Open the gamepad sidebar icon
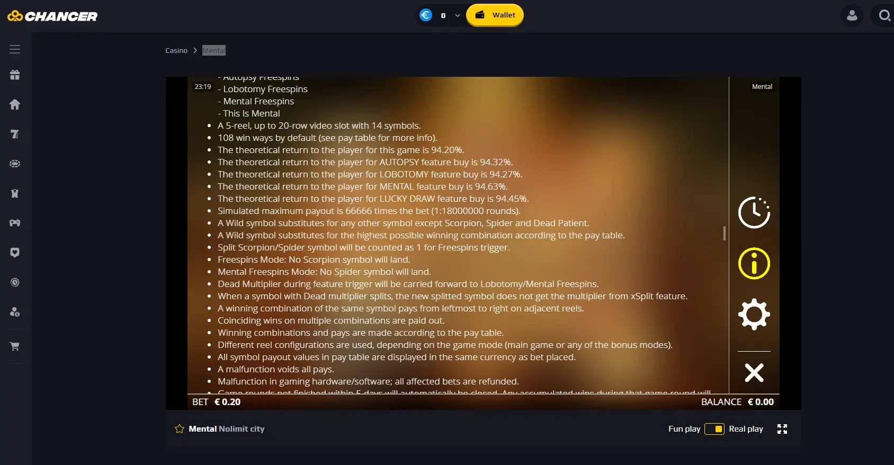Image resolution: width=894 pixels, height=465 pixels. point(15,223)
